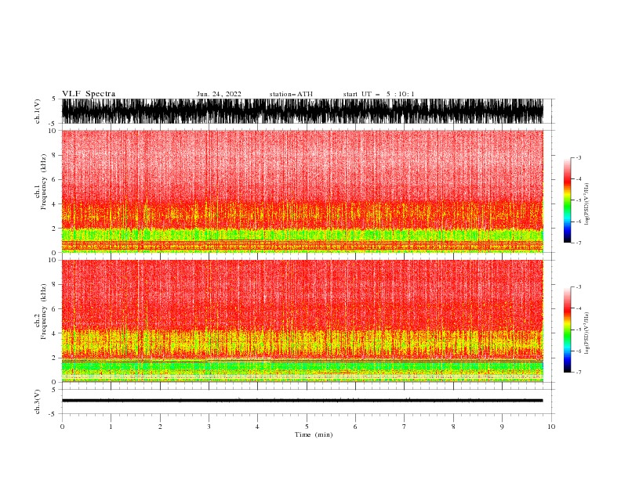This screenshot has width=621, height=479.
Task: Click the "6" kHz tick on ch.2 spectrogram
Action: tap(54, 308)
